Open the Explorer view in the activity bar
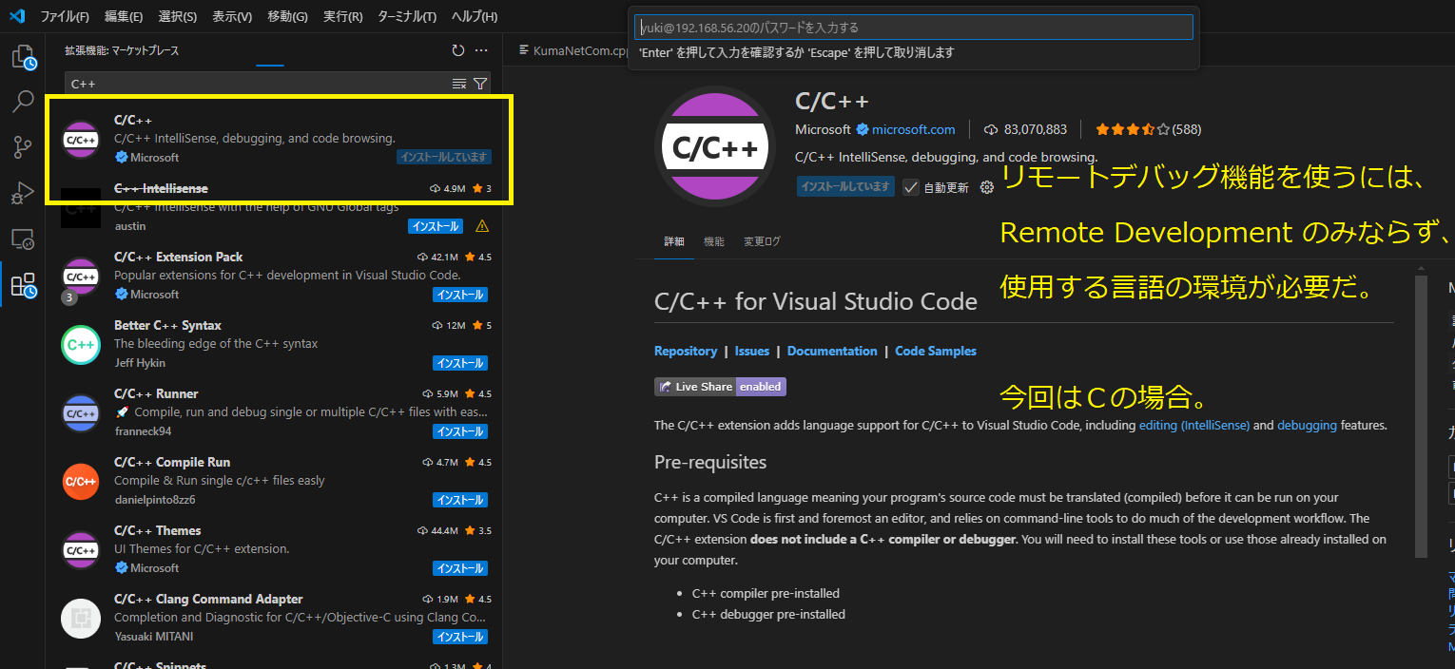The image size is (1455, 669). 23,58
